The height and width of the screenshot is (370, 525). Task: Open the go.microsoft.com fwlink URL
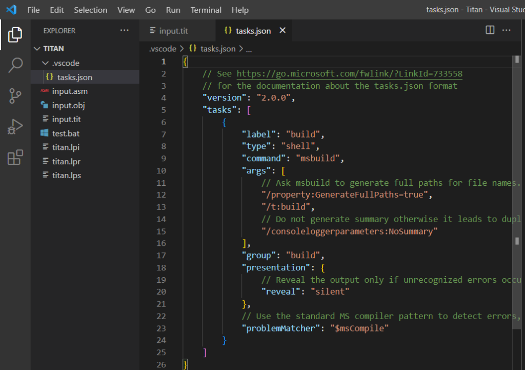click(349, 74)
